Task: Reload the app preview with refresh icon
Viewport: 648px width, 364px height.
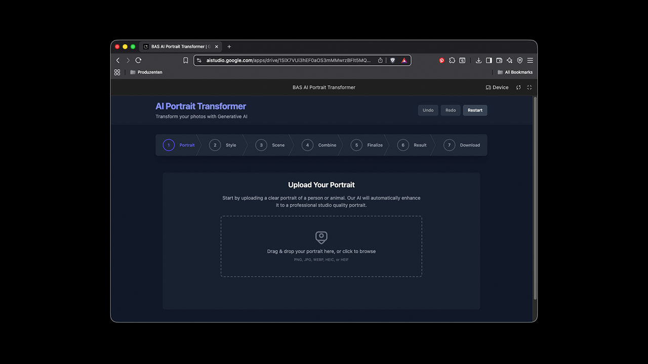Action: 518,87
